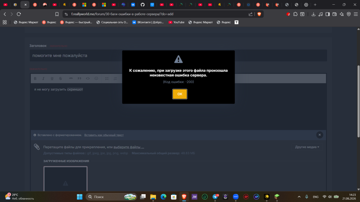
Task: Bookmark this page using bookmark icon
Action: 57,14
